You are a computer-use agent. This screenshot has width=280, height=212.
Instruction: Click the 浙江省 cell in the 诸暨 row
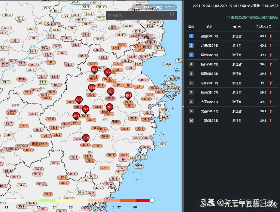point(237,36)
